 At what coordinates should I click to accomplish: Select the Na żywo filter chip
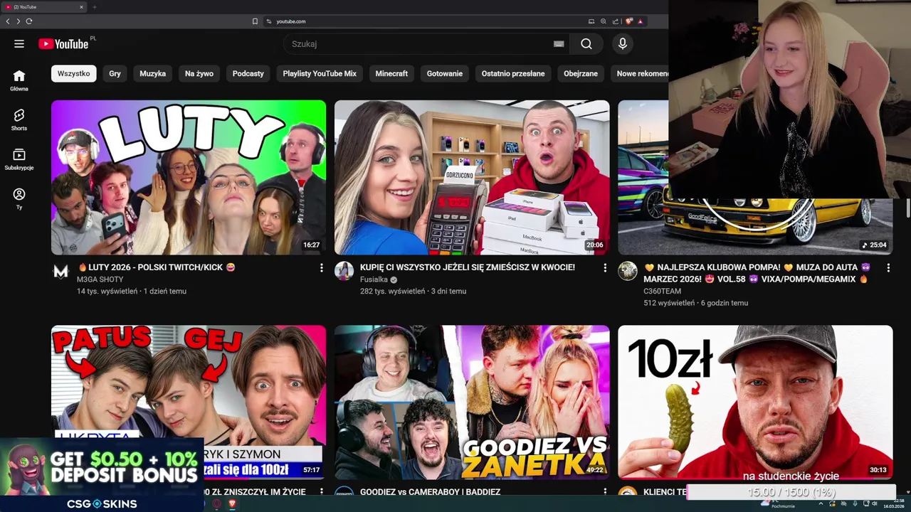pyautogui.click(x=199, y=73)
